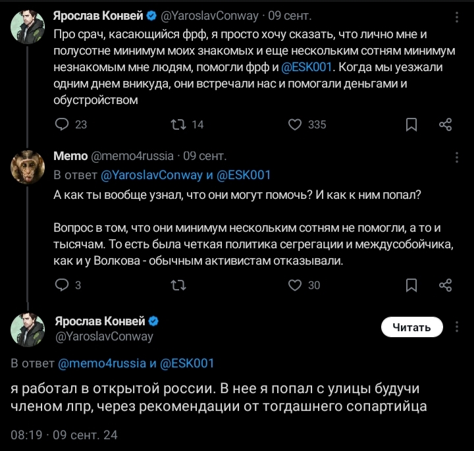Bookmark the first tweet by Ярослав Конвей
Viewport: 474px width, 451px height.
pos(411,124)
